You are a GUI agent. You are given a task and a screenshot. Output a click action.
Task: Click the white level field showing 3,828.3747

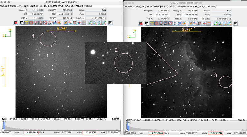pos(216,133)
